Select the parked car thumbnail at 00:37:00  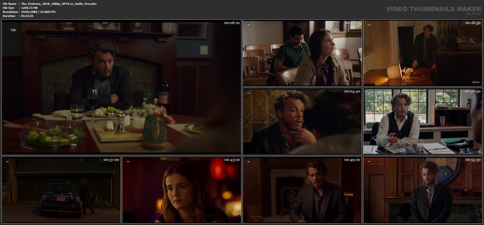(61, 190)
